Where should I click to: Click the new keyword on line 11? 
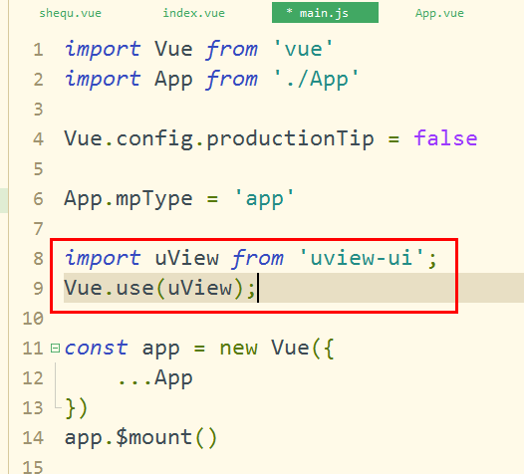238,349
